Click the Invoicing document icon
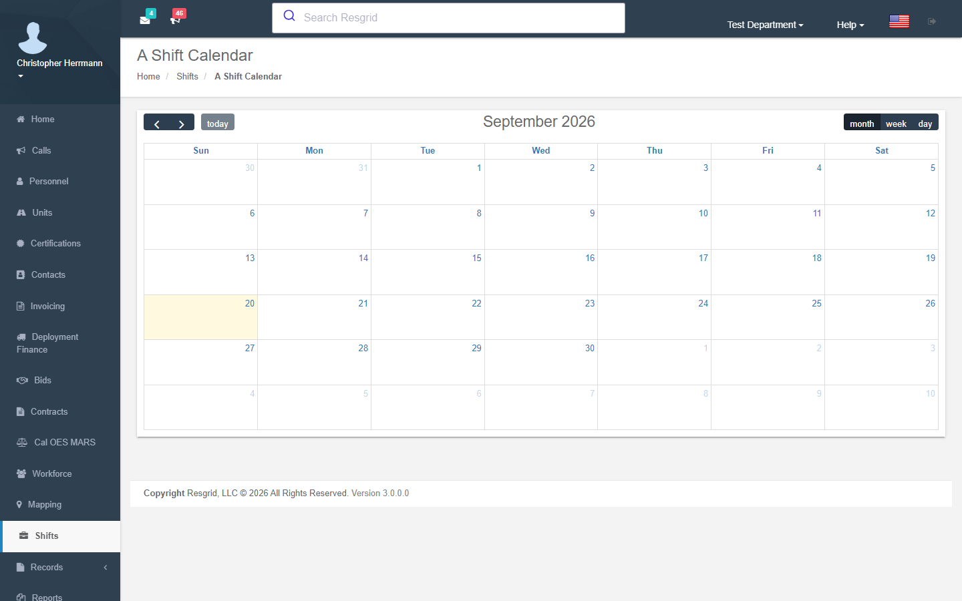962x601 pixels. tap(20, 306)
